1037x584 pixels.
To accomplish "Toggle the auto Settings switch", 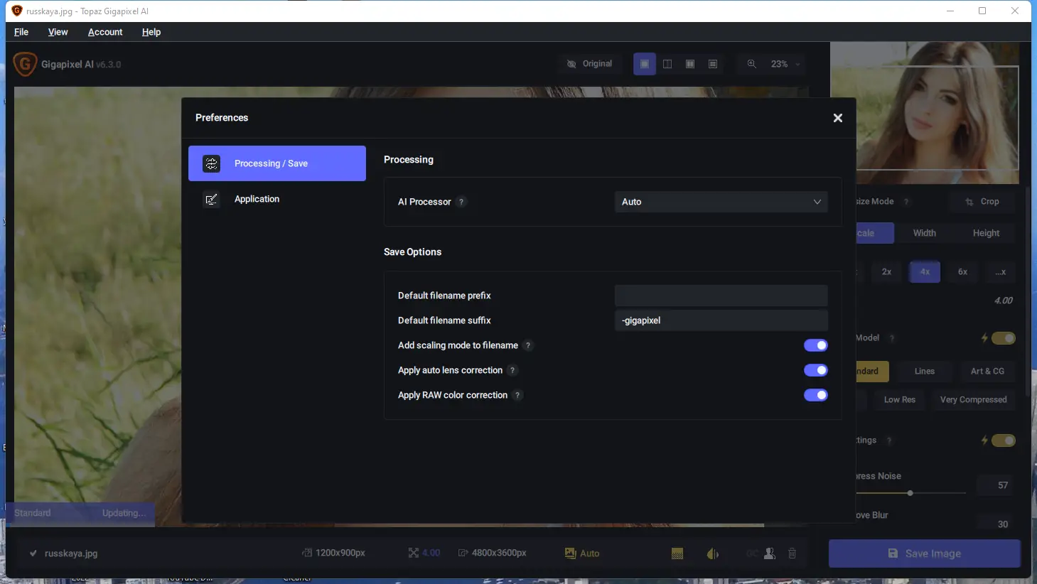I will [x=1004, y=440].
